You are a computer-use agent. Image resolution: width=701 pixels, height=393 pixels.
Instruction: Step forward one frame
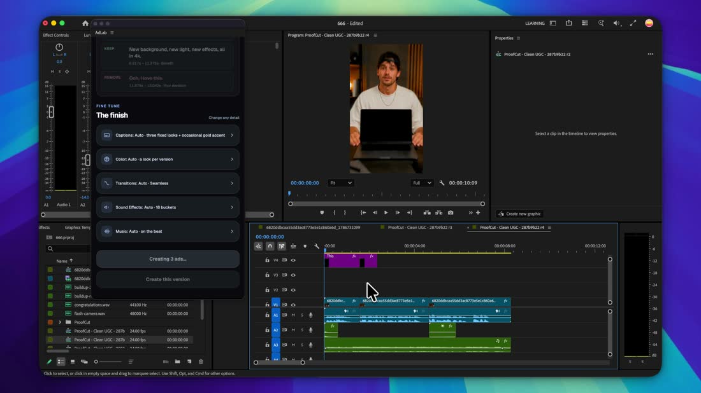pos(398,213)
